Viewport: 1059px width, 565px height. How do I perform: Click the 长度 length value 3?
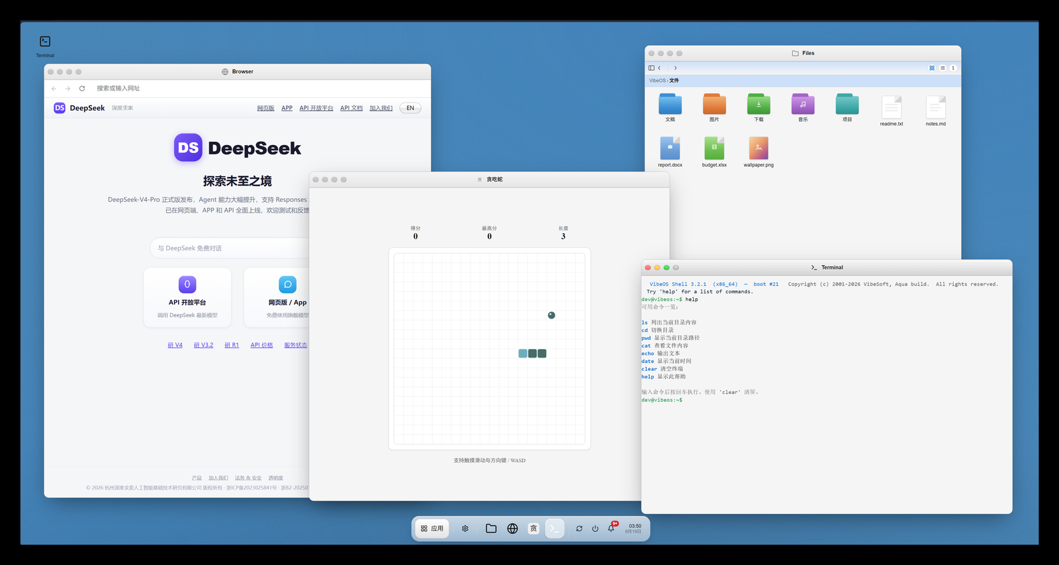coord(563,236)
